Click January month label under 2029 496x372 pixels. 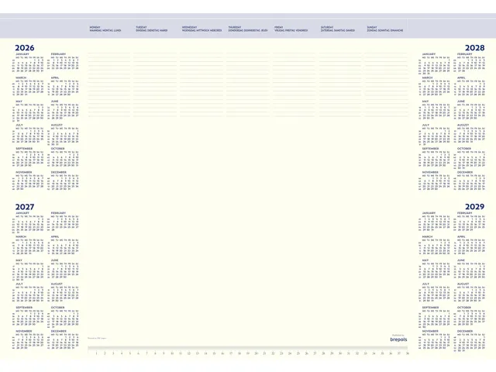pos(429,213)
